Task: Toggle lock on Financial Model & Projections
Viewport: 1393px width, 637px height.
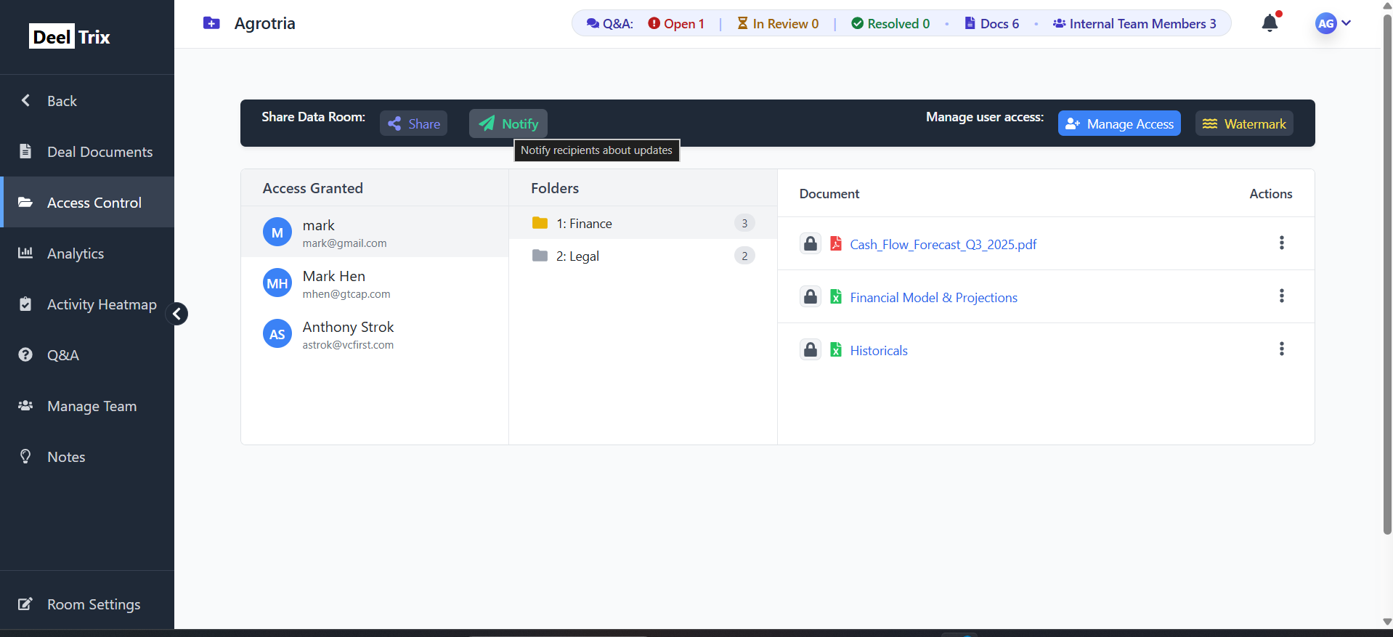Action: coord(811,297)
